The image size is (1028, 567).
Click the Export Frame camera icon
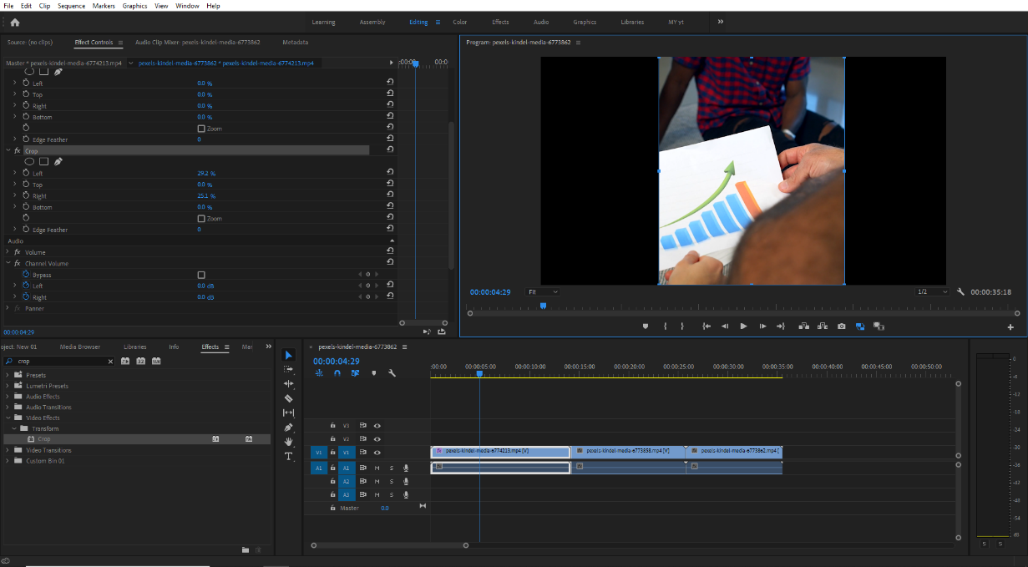click(x=841, y=327)
